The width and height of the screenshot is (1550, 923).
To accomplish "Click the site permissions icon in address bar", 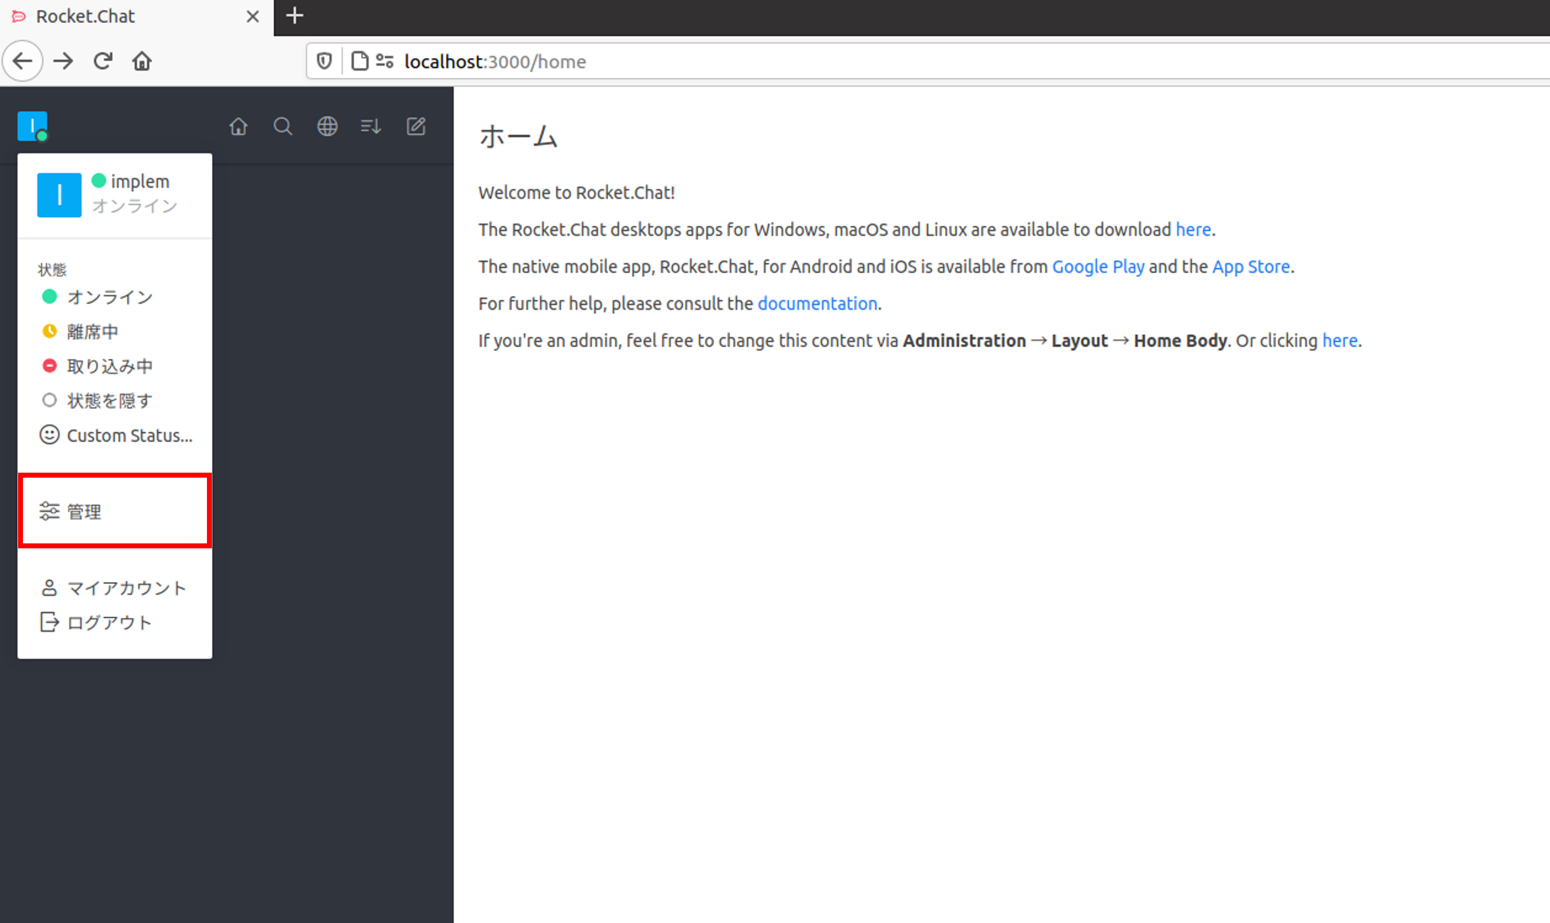I will (385, 61).
